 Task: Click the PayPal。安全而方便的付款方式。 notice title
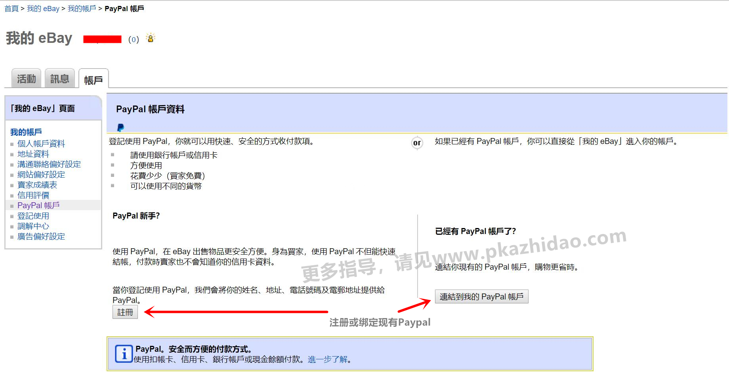point(194,349)
